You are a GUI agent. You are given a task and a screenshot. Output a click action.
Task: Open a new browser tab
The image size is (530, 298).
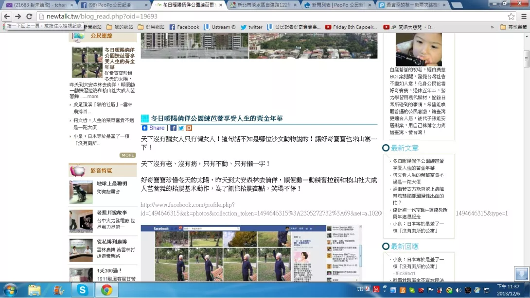(457, 5)
